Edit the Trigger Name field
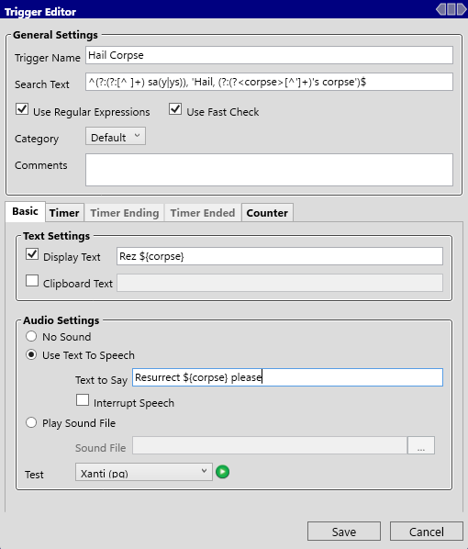The height and width of the screenshot is (549, 468). coord(269,55)
